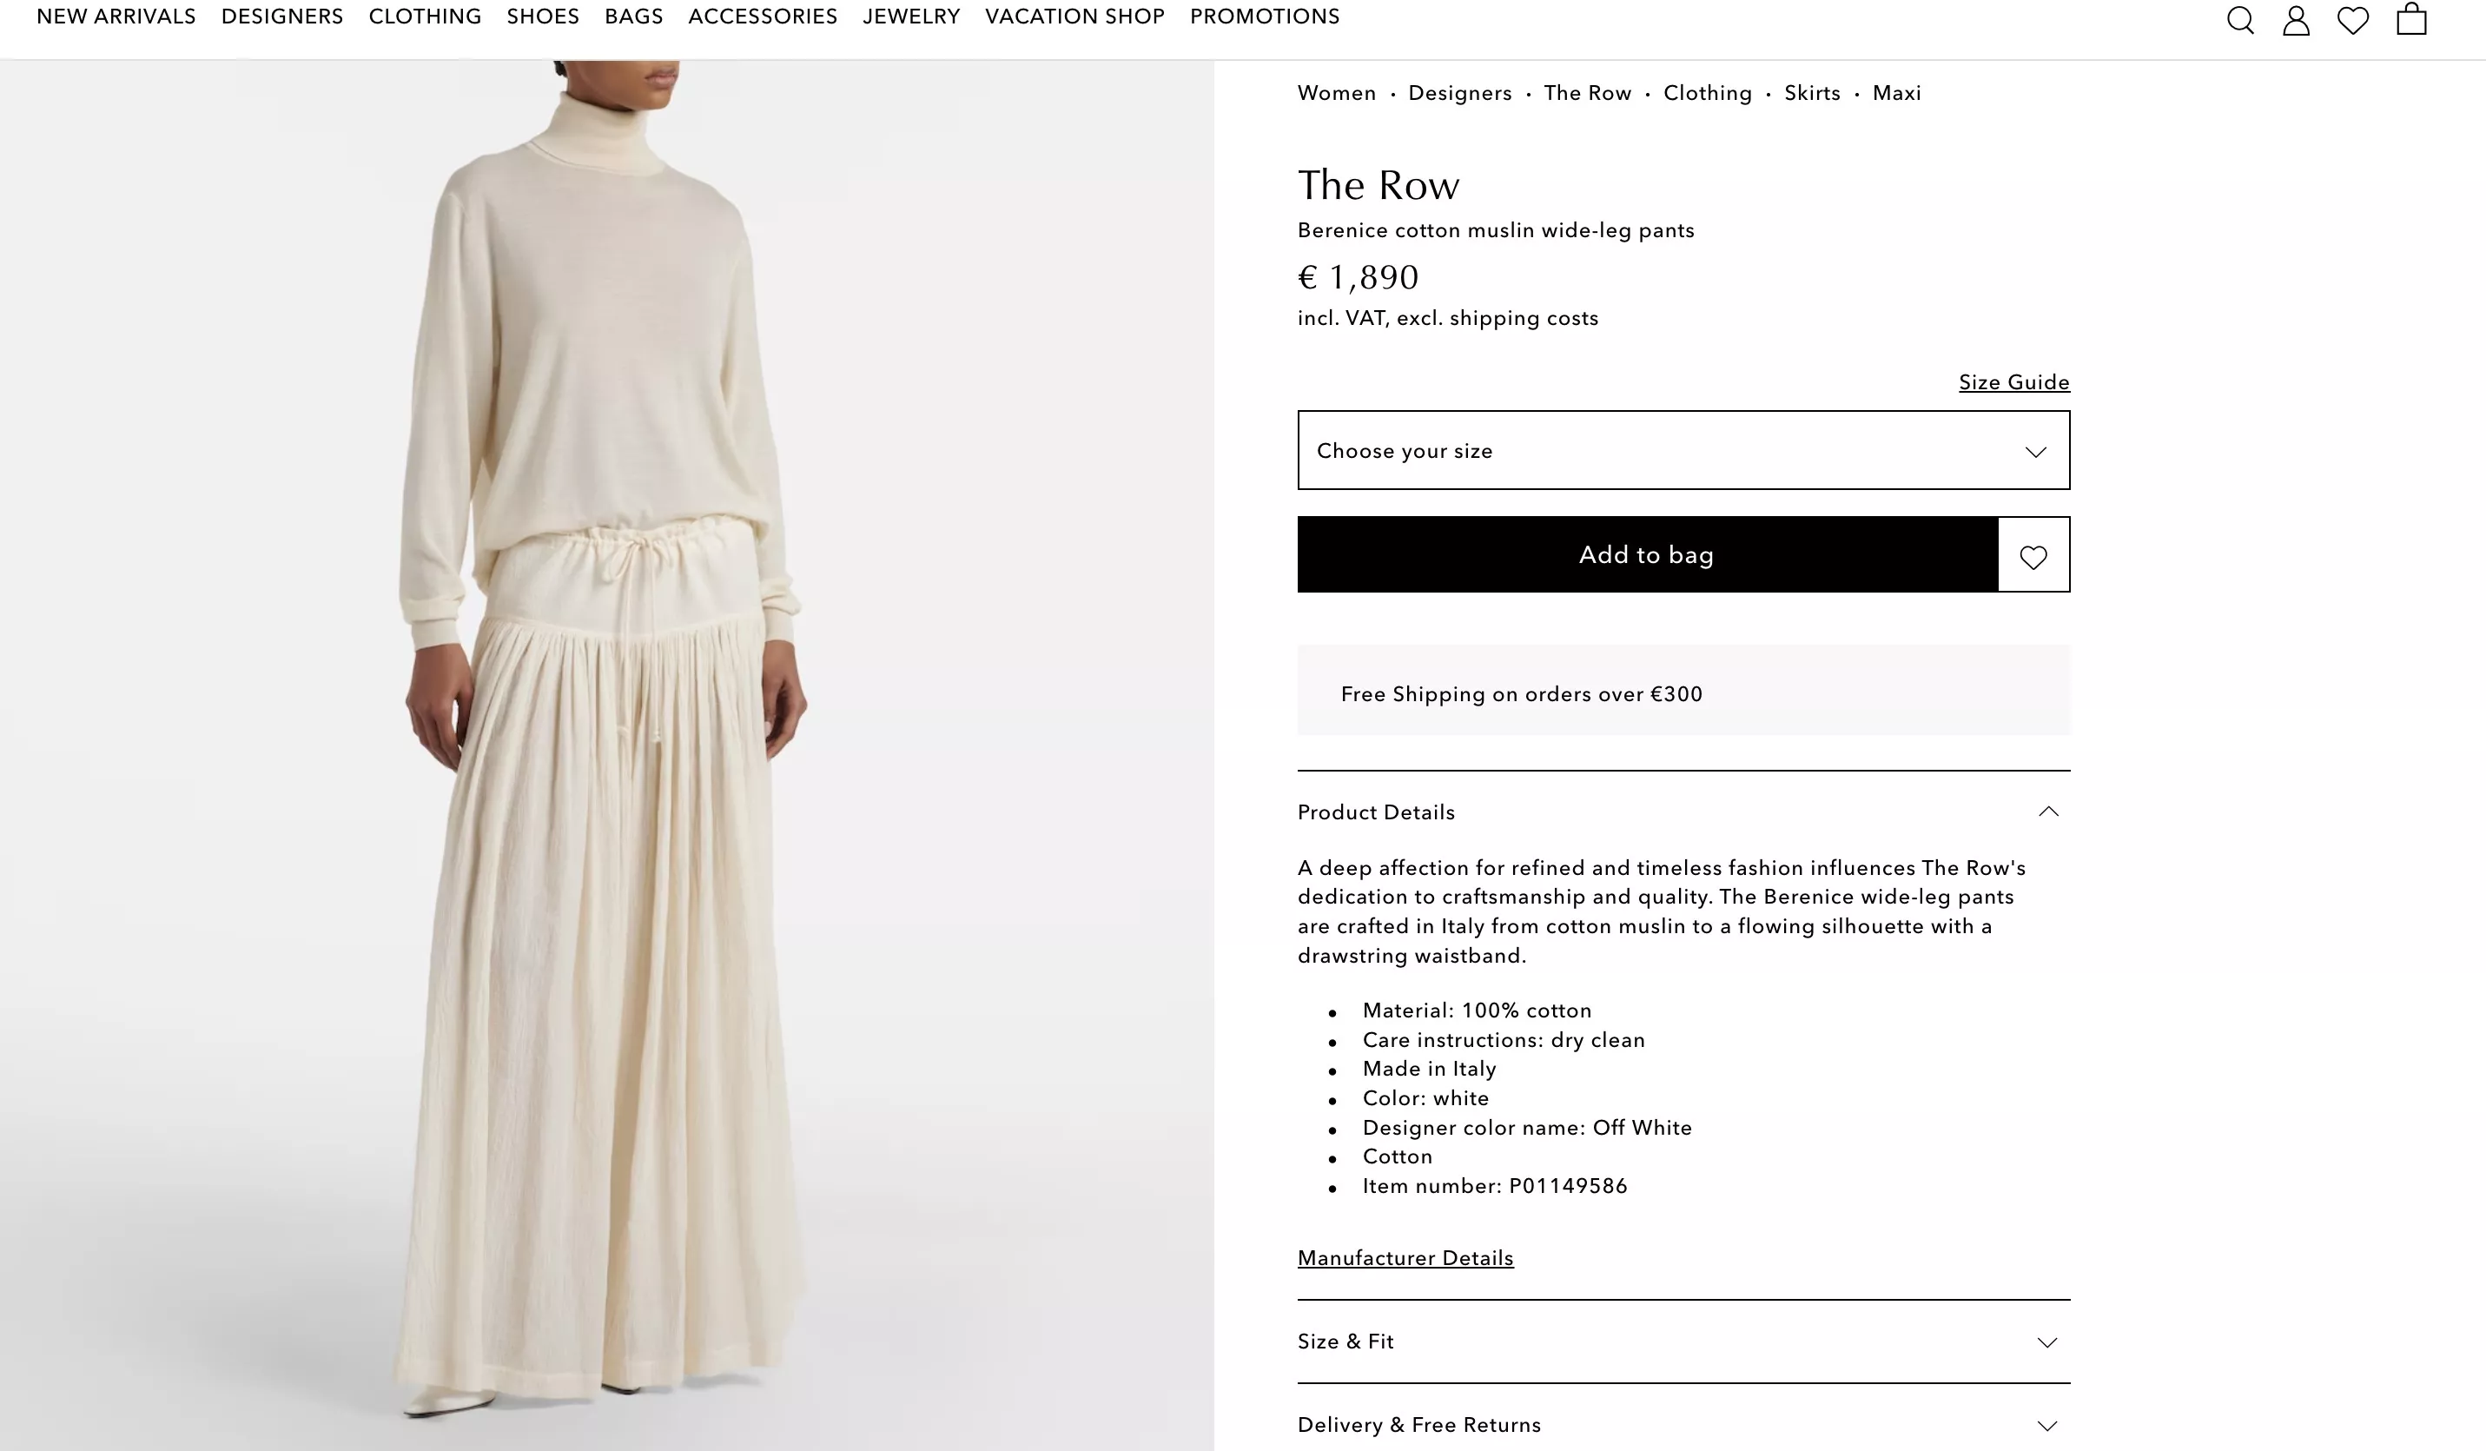Screen dimensions: 2486x1451
Task: Open the PROMOTIONS menu item
Action: pyautogui.click(x=1265, y=17)
